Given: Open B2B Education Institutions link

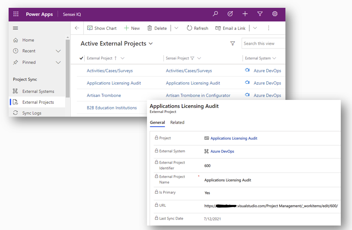Looking at the screenshot, I should pos(112,108).
